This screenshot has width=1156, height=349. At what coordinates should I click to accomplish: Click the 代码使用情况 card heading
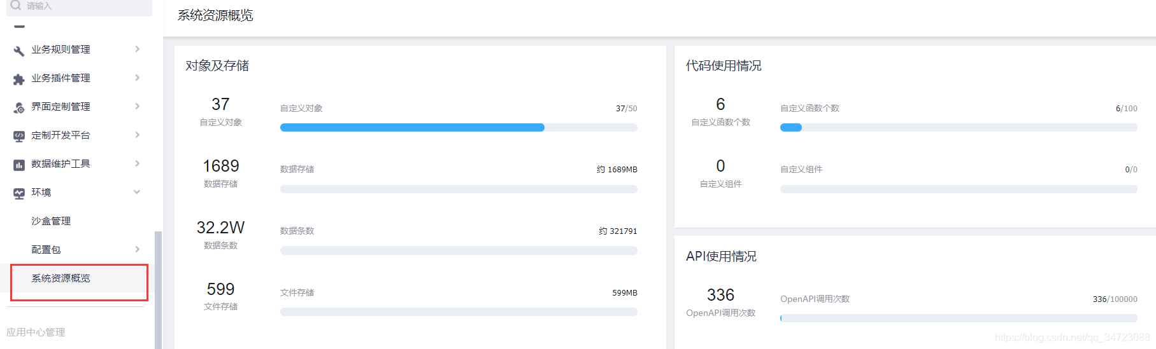(724, 65)
